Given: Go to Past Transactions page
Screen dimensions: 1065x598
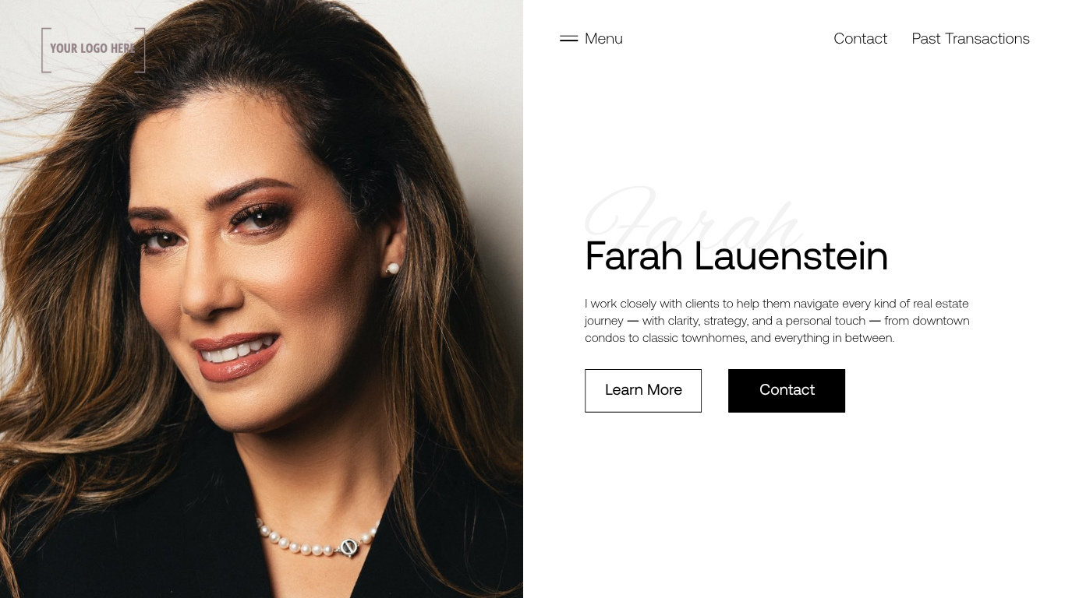Looking at the screenshot, I should (x=971, y=38).
